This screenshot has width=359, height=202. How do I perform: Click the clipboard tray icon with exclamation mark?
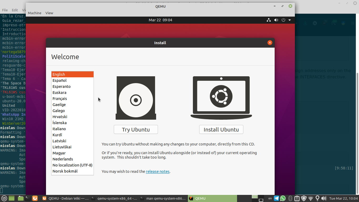pos(297,198)
